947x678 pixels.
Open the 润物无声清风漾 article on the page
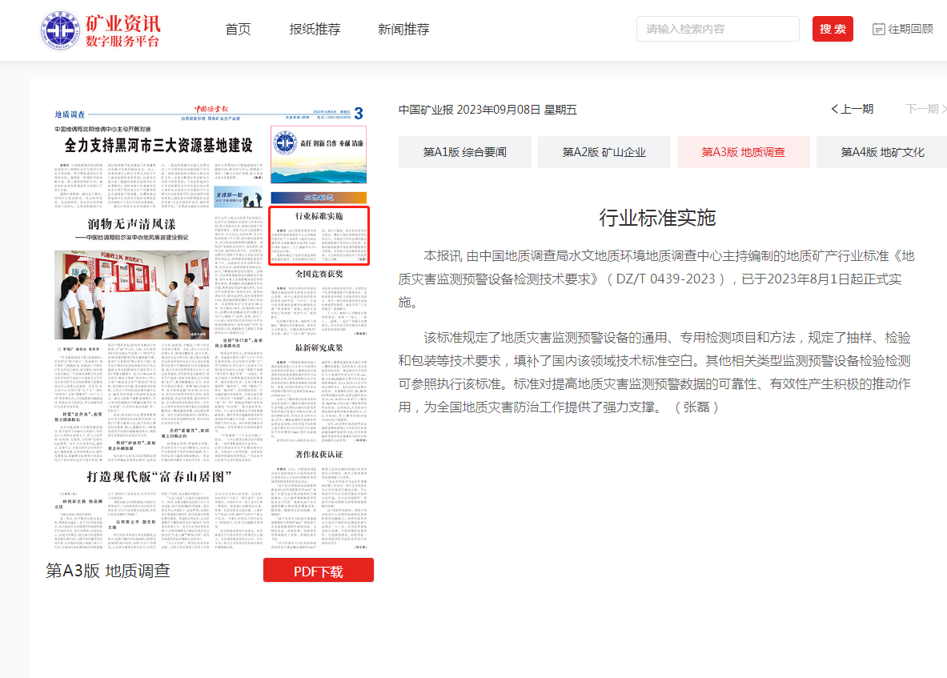click(x=131, y=224)
